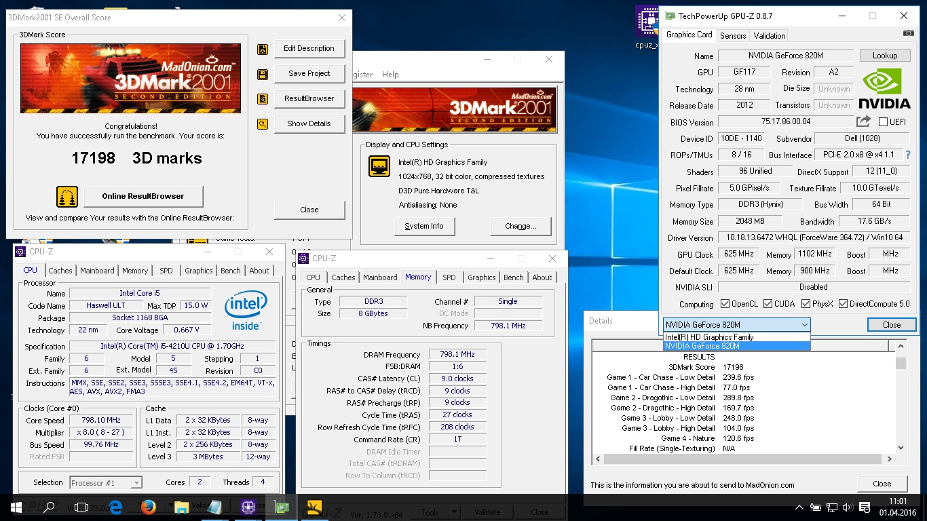Click the icon beside the ResultBrowser button
Image resolution: width=927 pixels, height=521 pixels.
pyautogui.click(x=263, y=99)
